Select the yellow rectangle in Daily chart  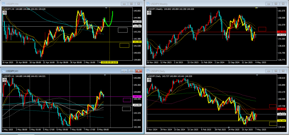pyautogui.click(x=273, y=124)
